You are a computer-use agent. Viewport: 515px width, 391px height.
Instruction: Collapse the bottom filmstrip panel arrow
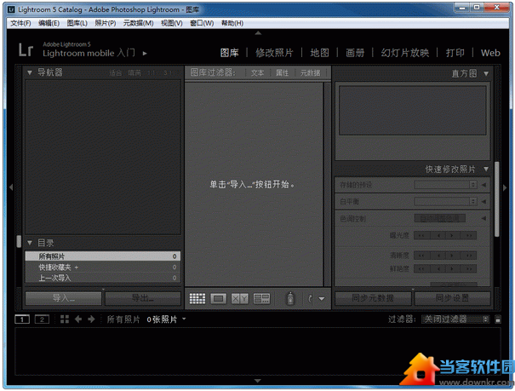258,381
